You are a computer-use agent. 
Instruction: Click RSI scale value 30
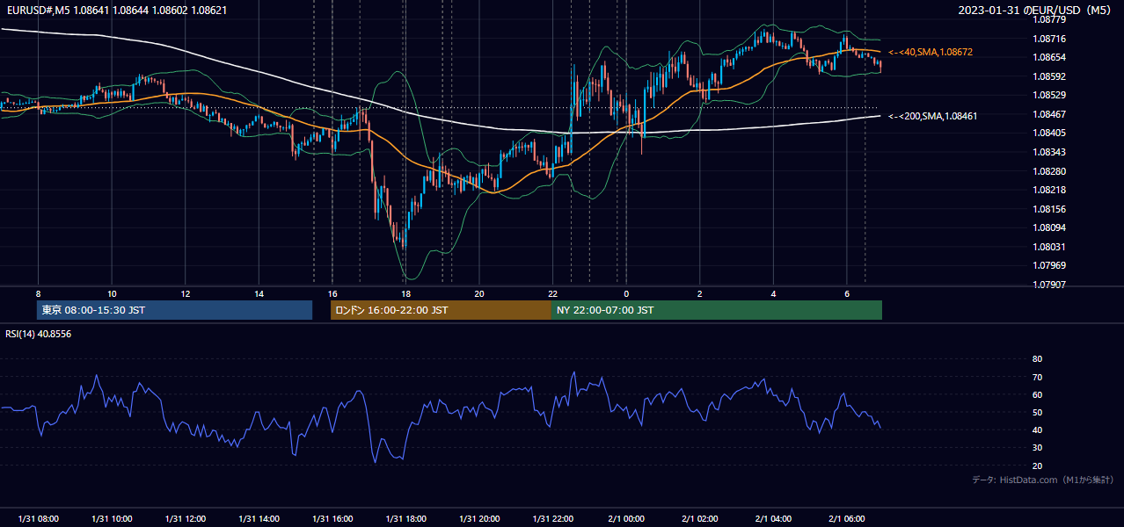coord(1037,448)
